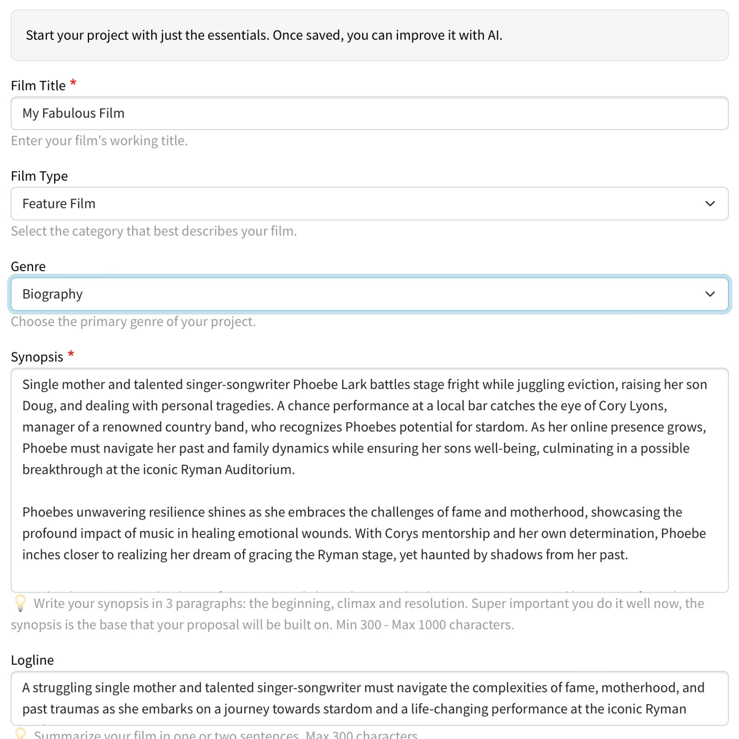The height and width of the screenshot is (739, 739).
Task: Click helper text 'Enter your film's working title'
Action: 99,141
